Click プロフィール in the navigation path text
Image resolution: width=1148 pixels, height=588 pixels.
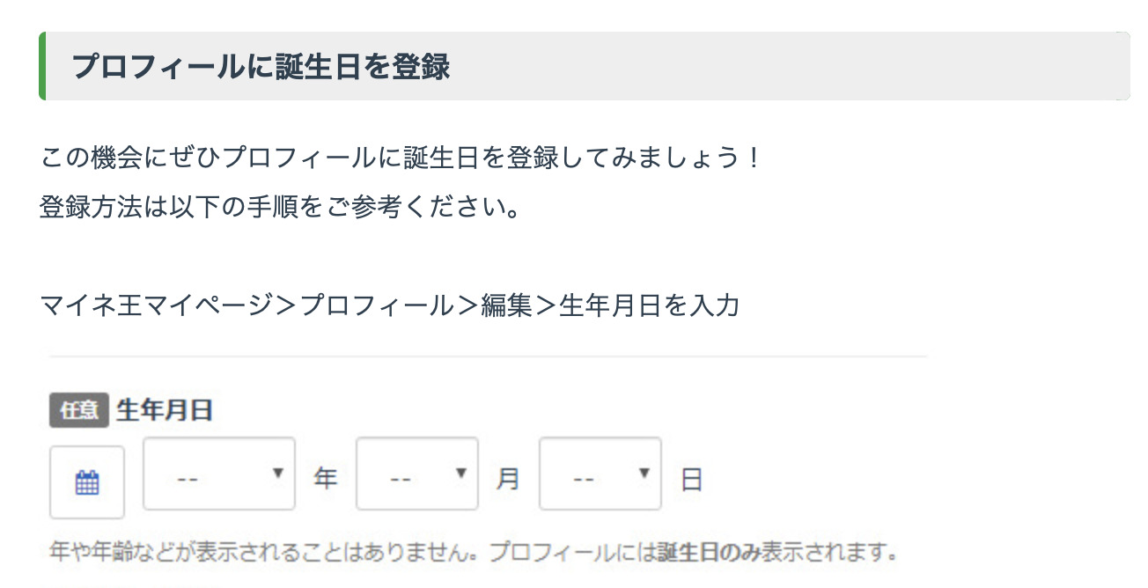[376, 305]
